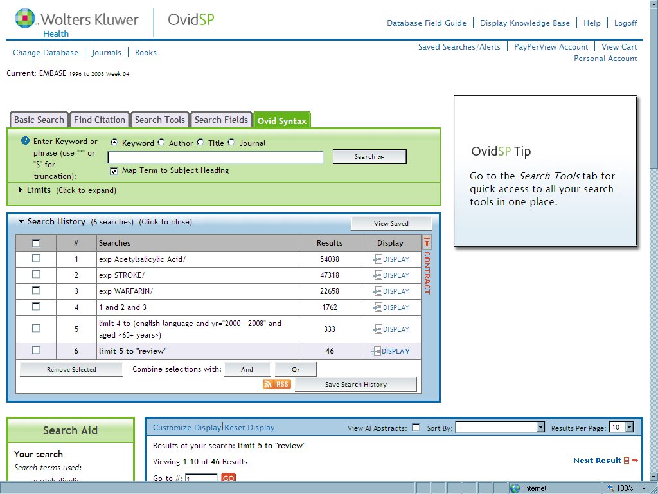Image resolution: width=658 pixels, height=494 pixels.
Task: Check the box for search 3 exp WARFARIN
Action: [36, 290]
